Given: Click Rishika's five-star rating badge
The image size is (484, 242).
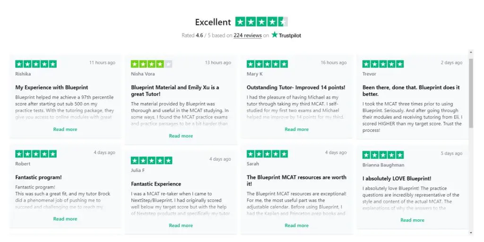Looking at the screenshot, I should [36, 64].
